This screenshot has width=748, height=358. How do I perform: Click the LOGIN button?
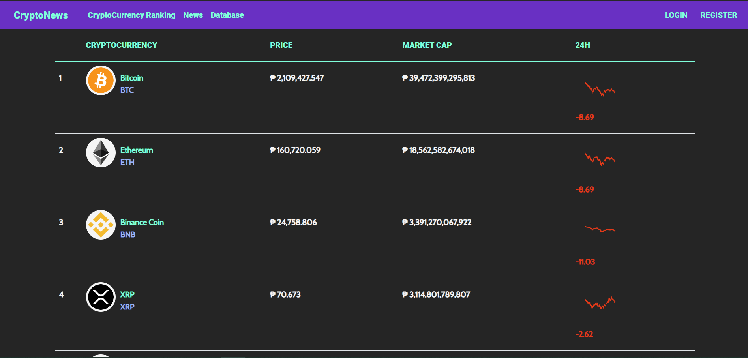click(x=676, y=15)
